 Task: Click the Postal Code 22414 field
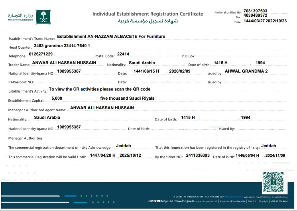123,54
